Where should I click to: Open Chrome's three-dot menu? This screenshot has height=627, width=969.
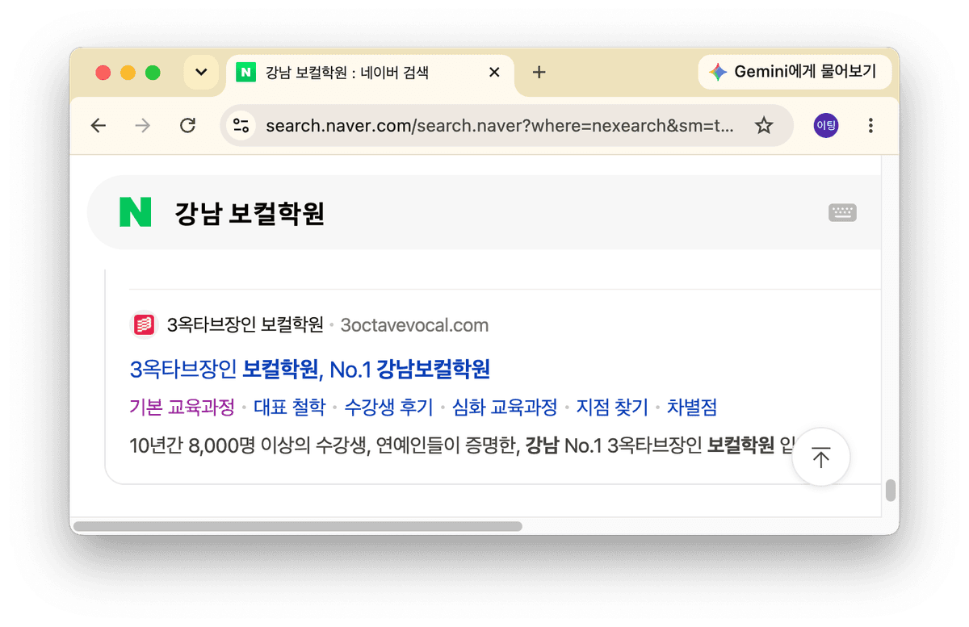pos(870,125)
